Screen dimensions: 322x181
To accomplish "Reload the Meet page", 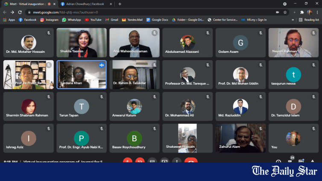I will (x=20, y=12).
